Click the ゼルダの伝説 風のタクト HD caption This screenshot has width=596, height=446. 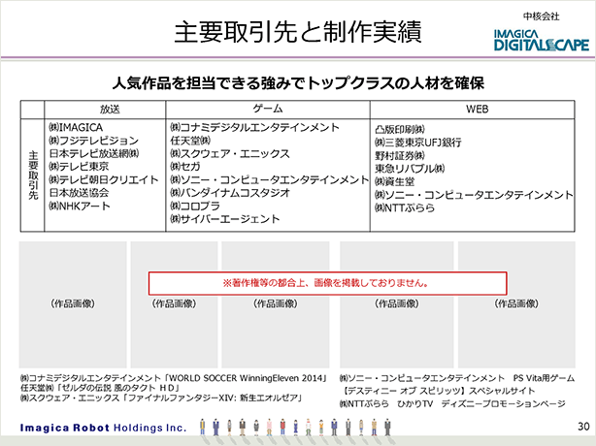coord(100,388)
